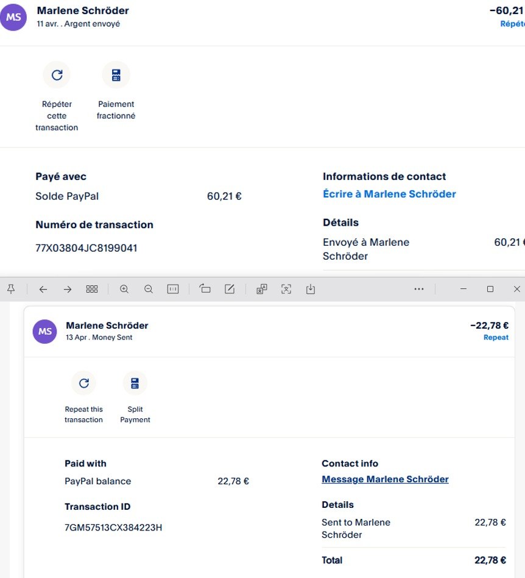Click the edit image pencil icon
525x578 pixels.
pyautogui.click(x=230, y=289)
